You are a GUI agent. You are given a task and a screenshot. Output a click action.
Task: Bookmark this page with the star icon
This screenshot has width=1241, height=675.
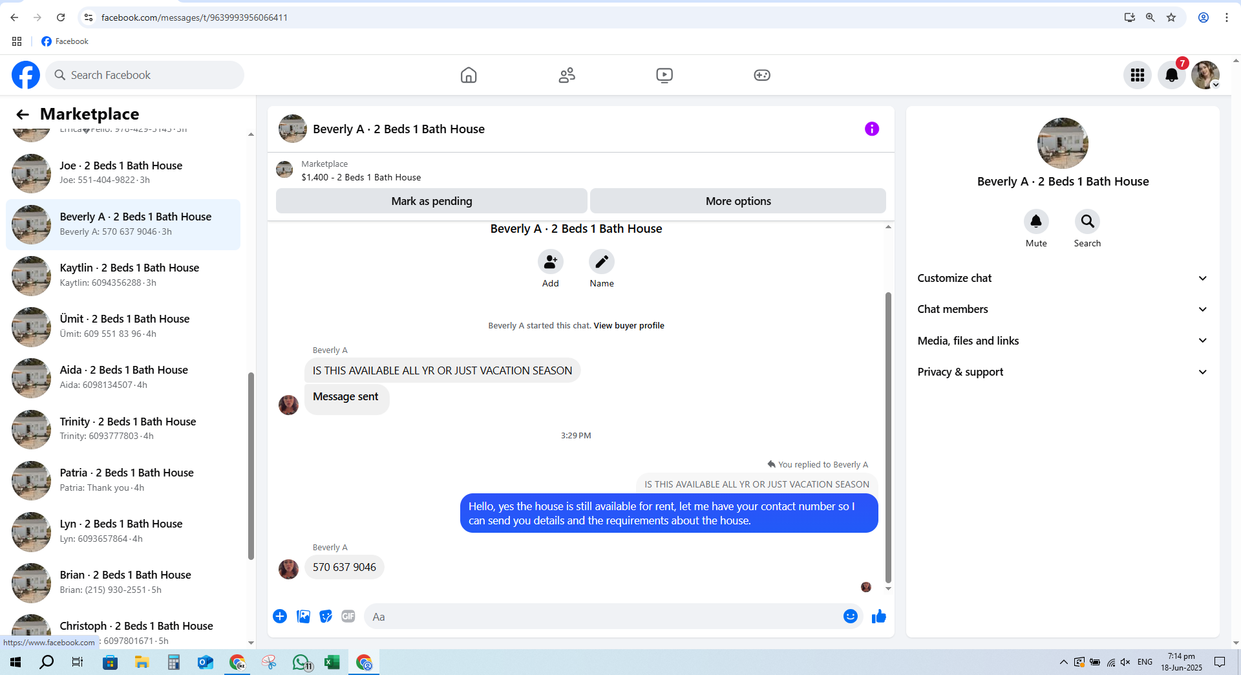[1171, 17]
